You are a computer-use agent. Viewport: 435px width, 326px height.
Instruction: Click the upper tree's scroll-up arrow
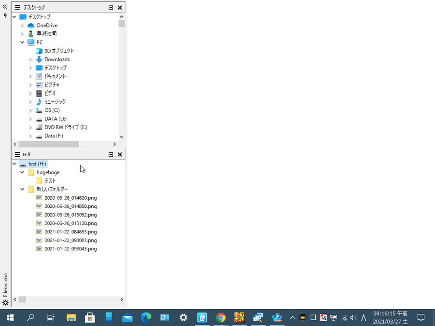(x=122, y=17)
